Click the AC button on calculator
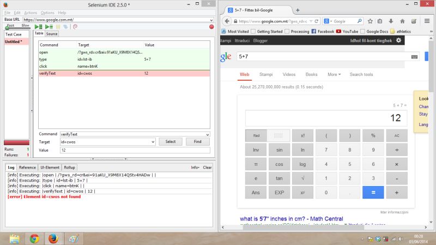The width and height of the screenshot is (436, 245). (x=397, y=135)
